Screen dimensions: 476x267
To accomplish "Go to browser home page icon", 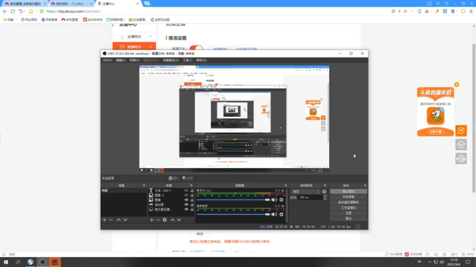I will click(31, 11).
